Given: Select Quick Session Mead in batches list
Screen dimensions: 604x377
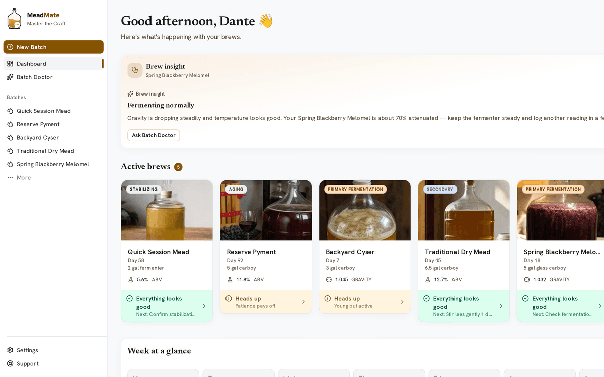Looking at the screenshot, I should tap(53, 111).
